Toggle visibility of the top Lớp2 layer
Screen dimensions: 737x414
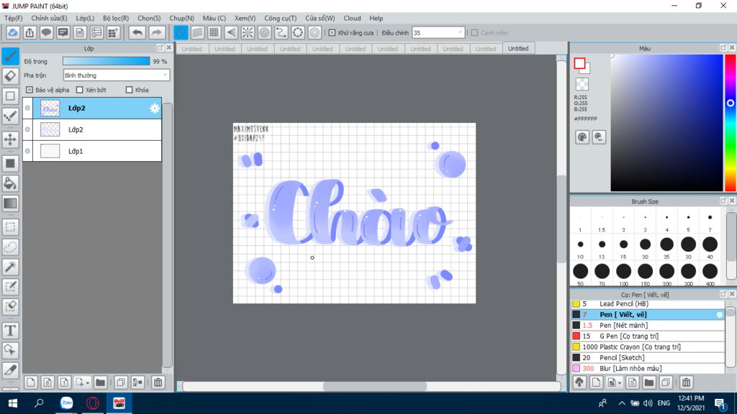coord(28,108)
